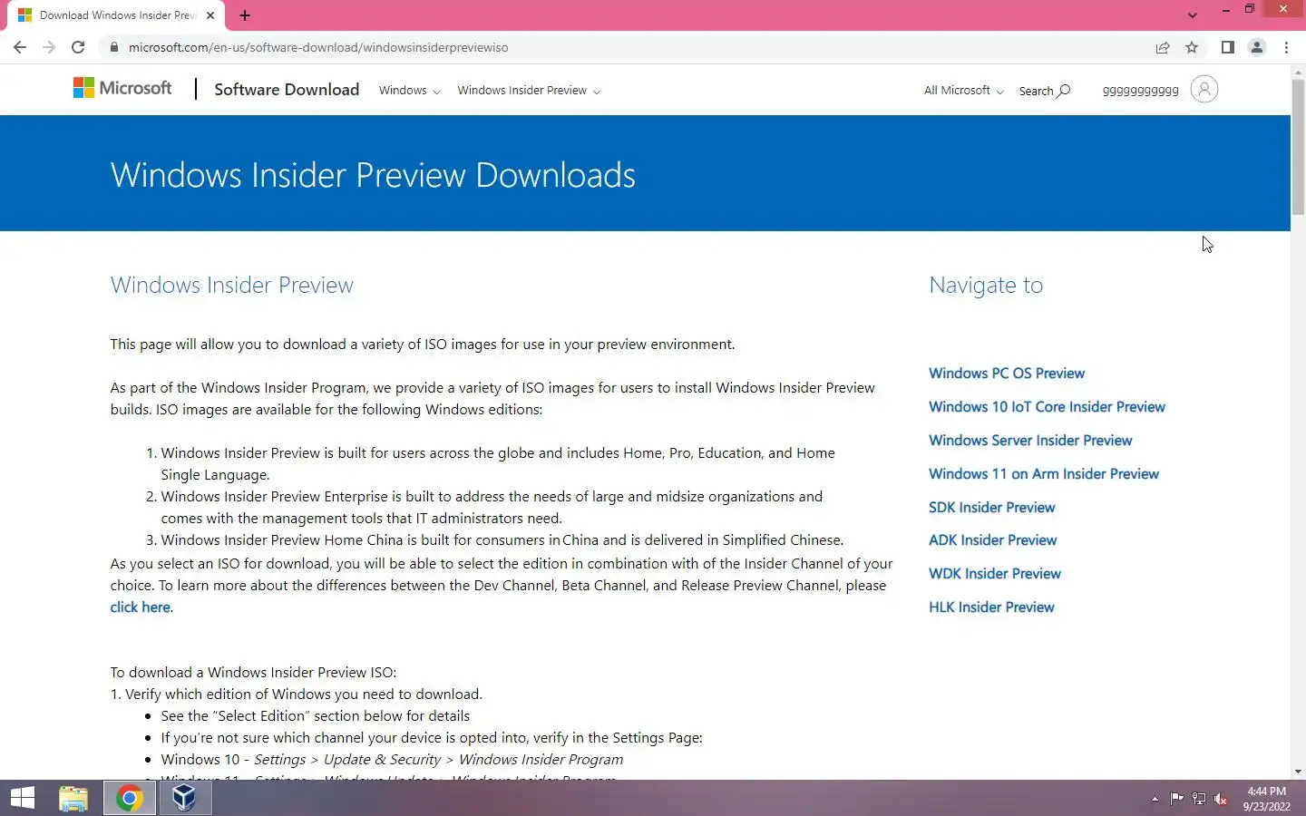This screenshot has width=1306, height=816.
Task: Click scrollbar down arrow
Action: pos(1298,772)
